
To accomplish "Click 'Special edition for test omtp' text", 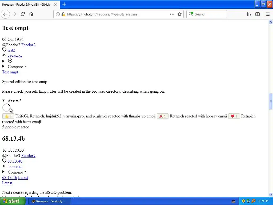I will click(25, 82).
